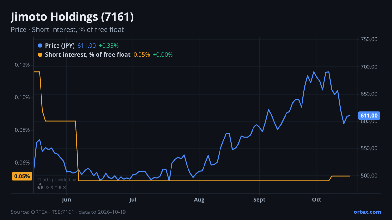Click the +0.00% short interest change value
392x220 pixels.
[163, 55]
